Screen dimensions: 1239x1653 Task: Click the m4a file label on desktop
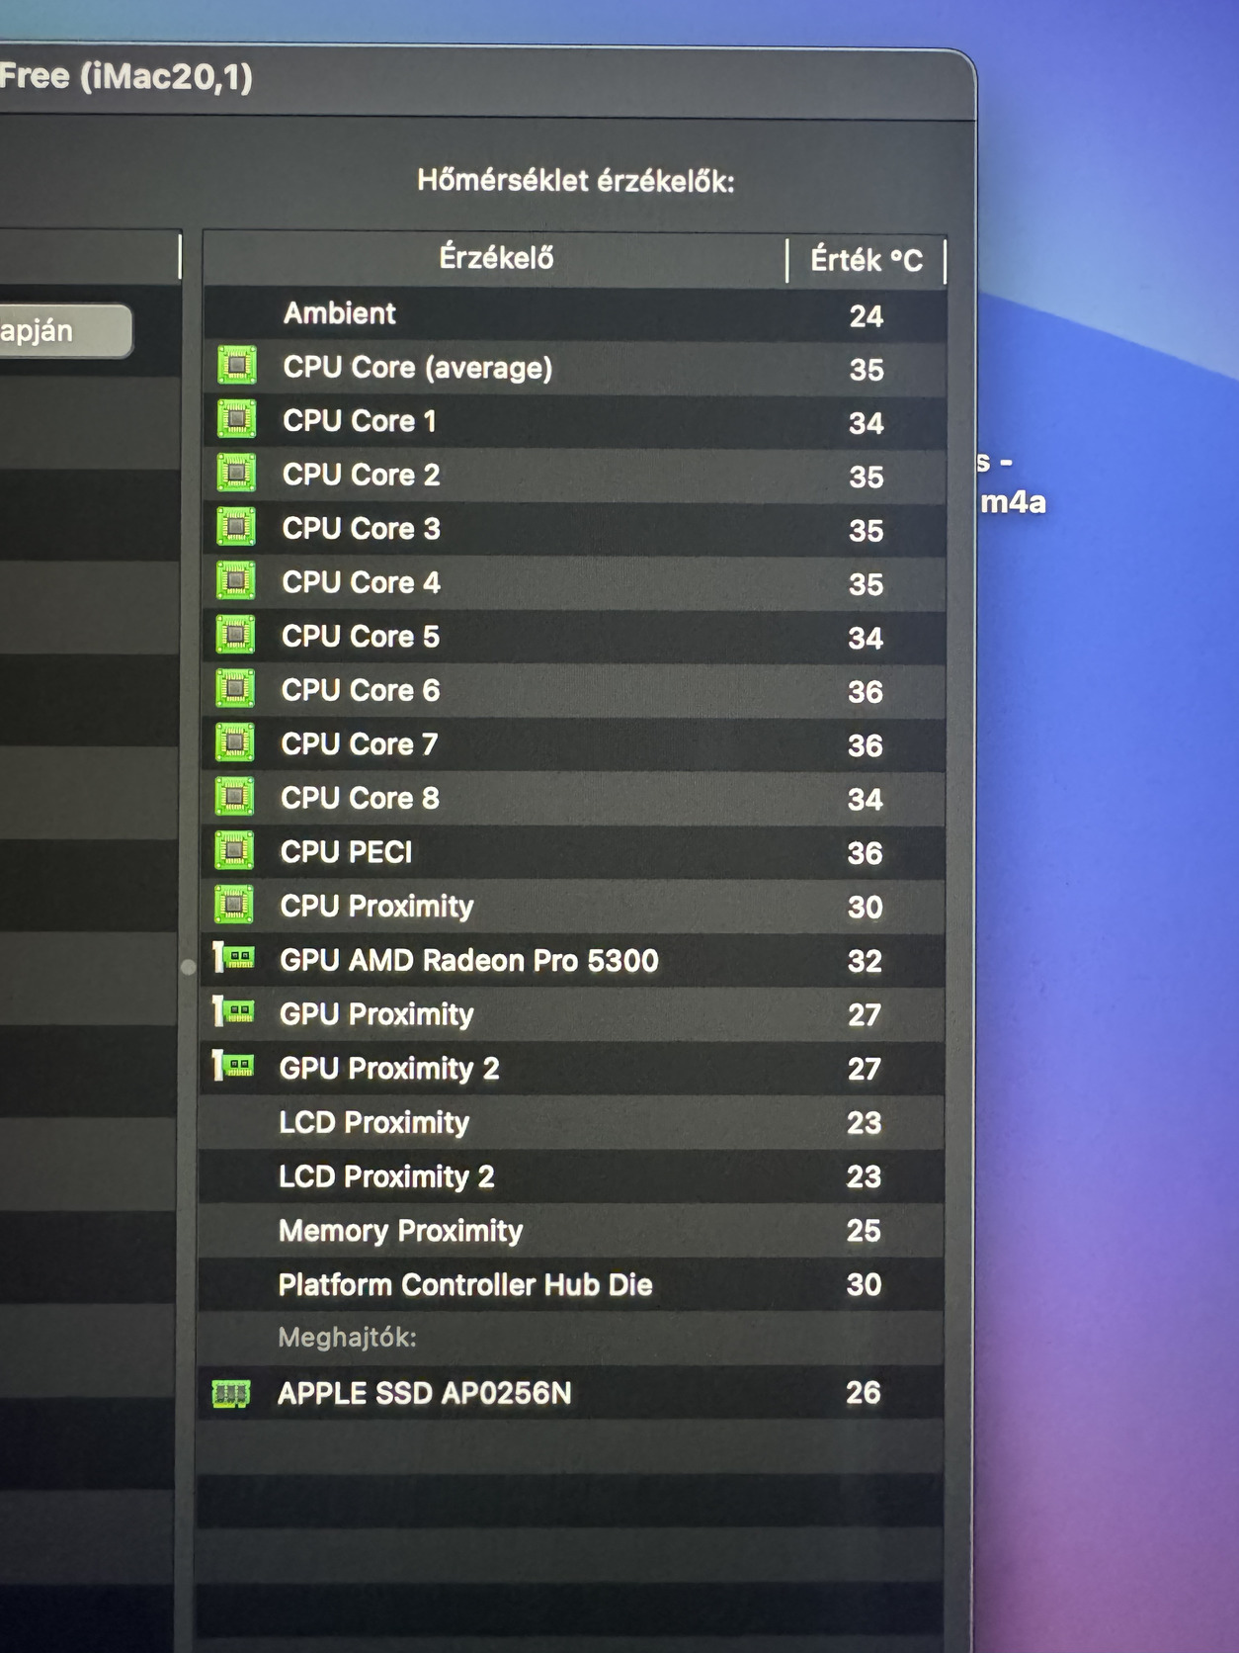1013,502
